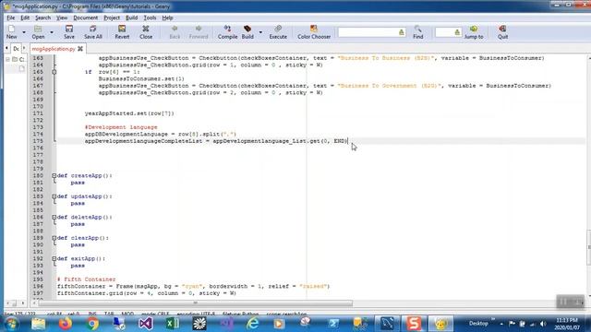Navigate Back in the toolbar
Screen dimensions: 591x332
coord(175,32)
